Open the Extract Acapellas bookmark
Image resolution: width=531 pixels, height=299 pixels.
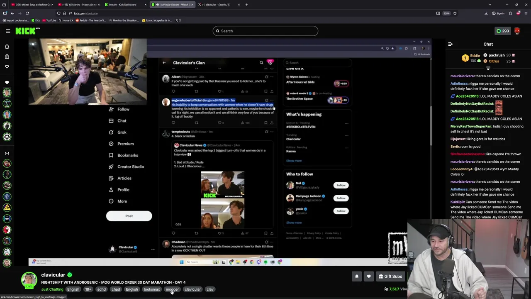(x=157, y=20)
